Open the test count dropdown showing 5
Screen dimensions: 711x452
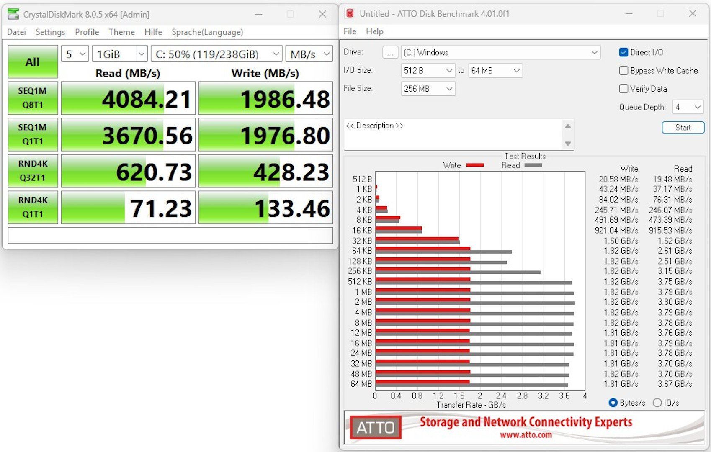coord(75,54)
